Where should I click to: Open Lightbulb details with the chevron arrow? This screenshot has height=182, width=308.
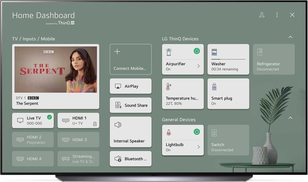click(x=198, y=147)
